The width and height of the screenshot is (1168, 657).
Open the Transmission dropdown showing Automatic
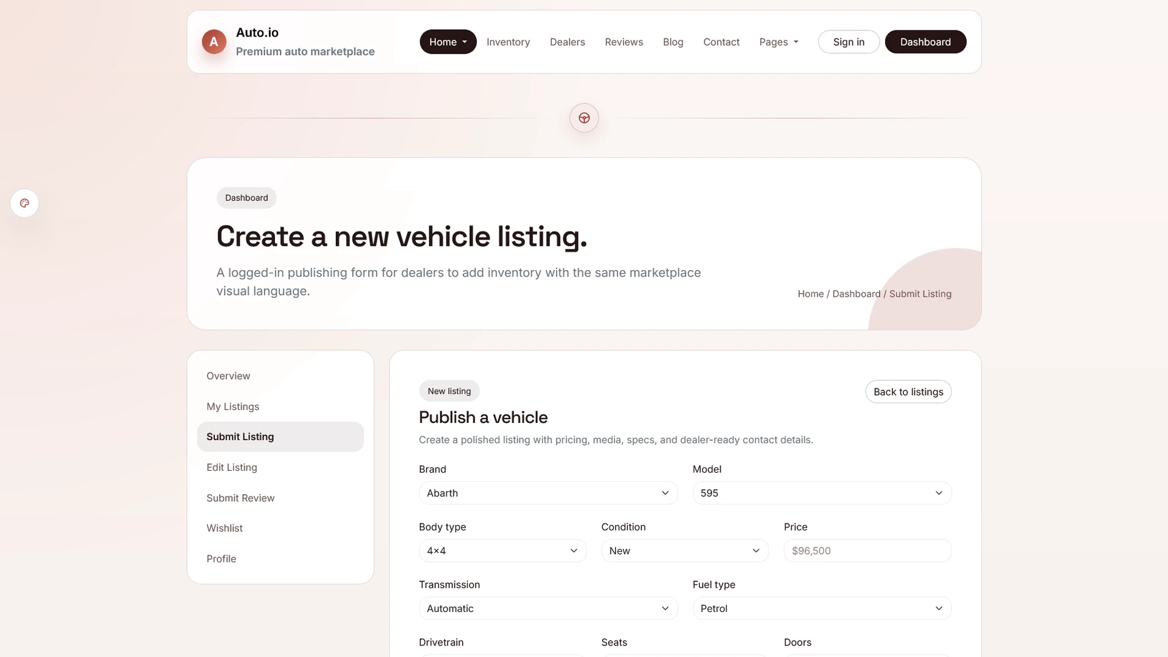coord(548,608)
